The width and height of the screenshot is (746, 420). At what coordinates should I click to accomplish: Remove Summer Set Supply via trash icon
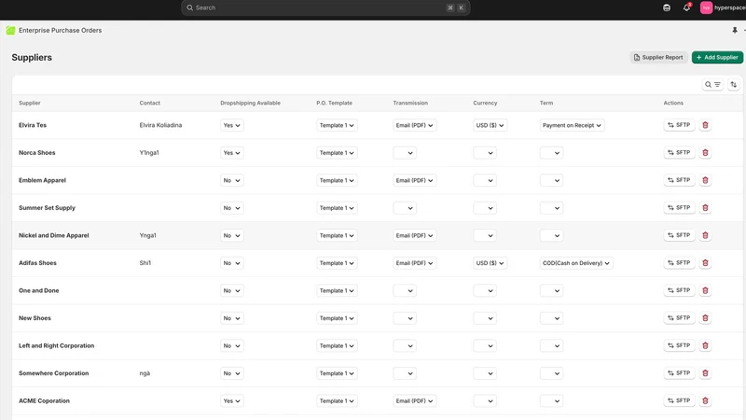pyautogui.click(x=705, y=208)
